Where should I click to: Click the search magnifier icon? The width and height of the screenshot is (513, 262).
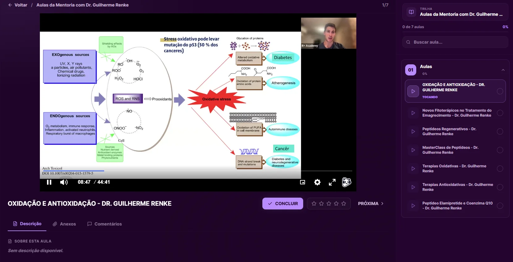(x=408, y=42)
